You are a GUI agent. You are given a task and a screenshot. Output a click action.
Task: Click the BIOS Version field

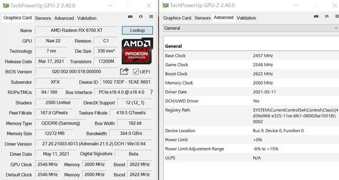[76, 72]
